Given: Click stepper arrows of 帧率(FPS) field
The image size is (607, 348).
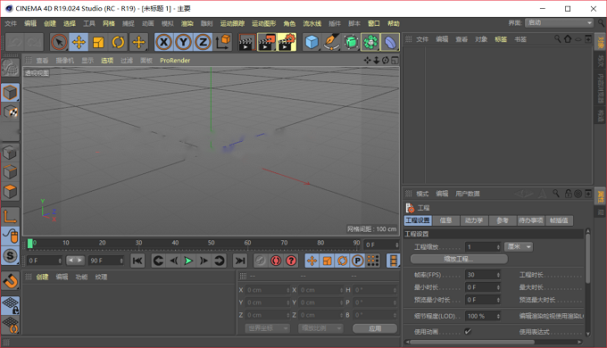Looking at the screenshot, I should click(x=498, y=275).
